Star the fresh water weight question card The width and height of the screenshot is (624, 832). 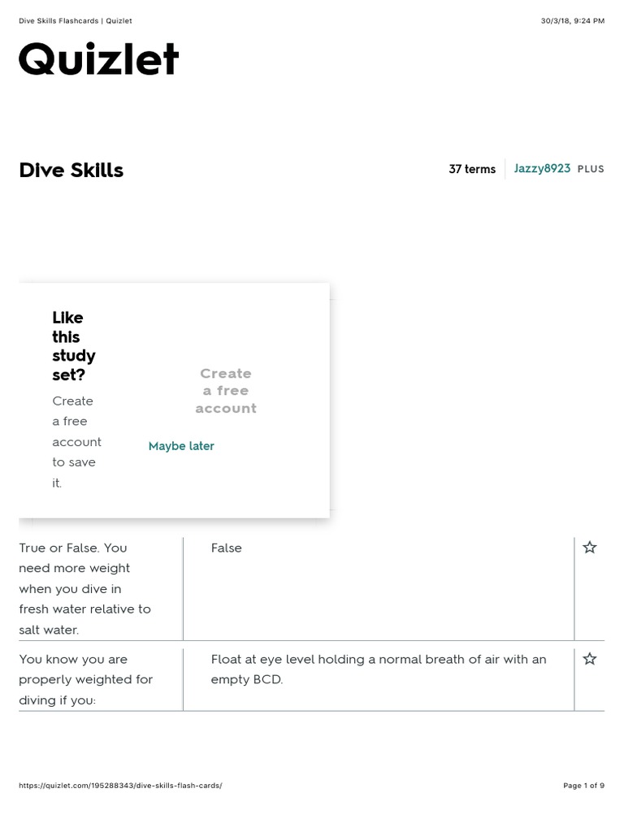click(x=590, y=547)
